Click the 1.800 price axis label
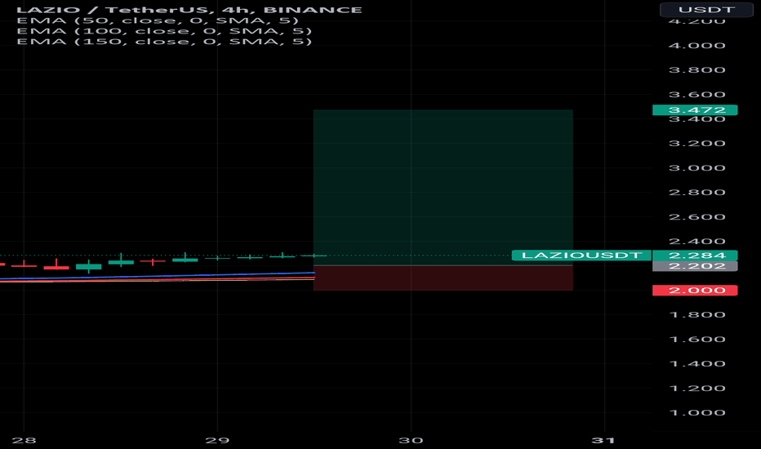The image size is (761, 449). coord(697,314)
